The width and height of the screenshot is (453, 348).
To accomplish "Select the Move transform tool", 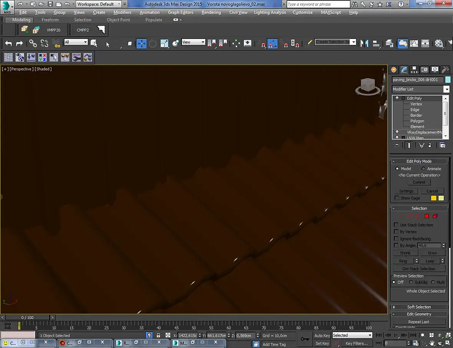I will pyautogui.click(x=141, y=43).
